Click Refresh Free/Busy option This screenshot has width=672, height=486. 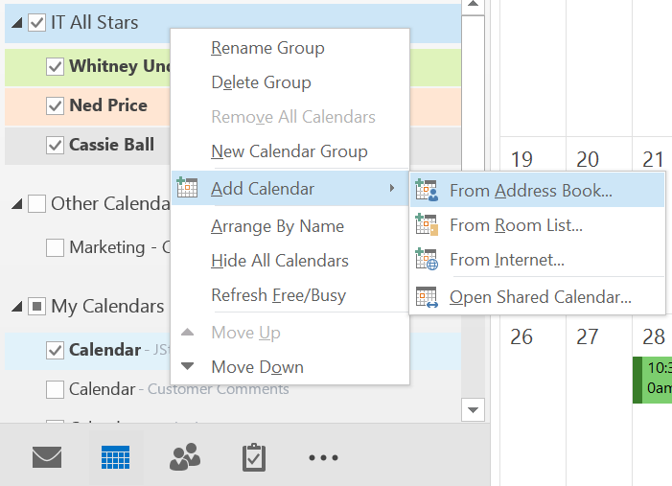coord(278,295)
